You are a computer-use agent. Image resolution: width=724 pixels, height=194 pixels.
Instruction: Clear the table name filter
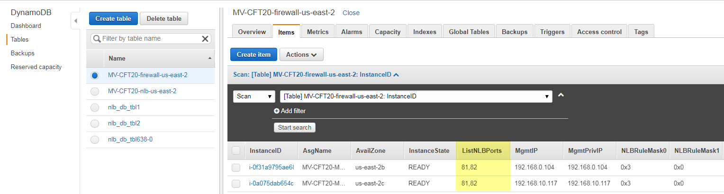coord(205,39)
